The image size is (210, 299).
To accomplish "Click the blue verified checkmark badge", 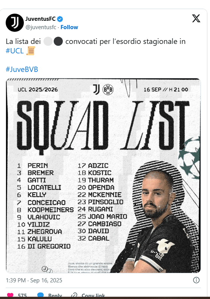I will point(60,19).
